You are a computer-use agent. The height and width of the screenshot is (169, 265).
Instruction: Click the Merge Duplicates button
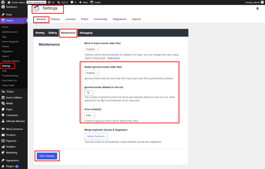click(96, 136)
